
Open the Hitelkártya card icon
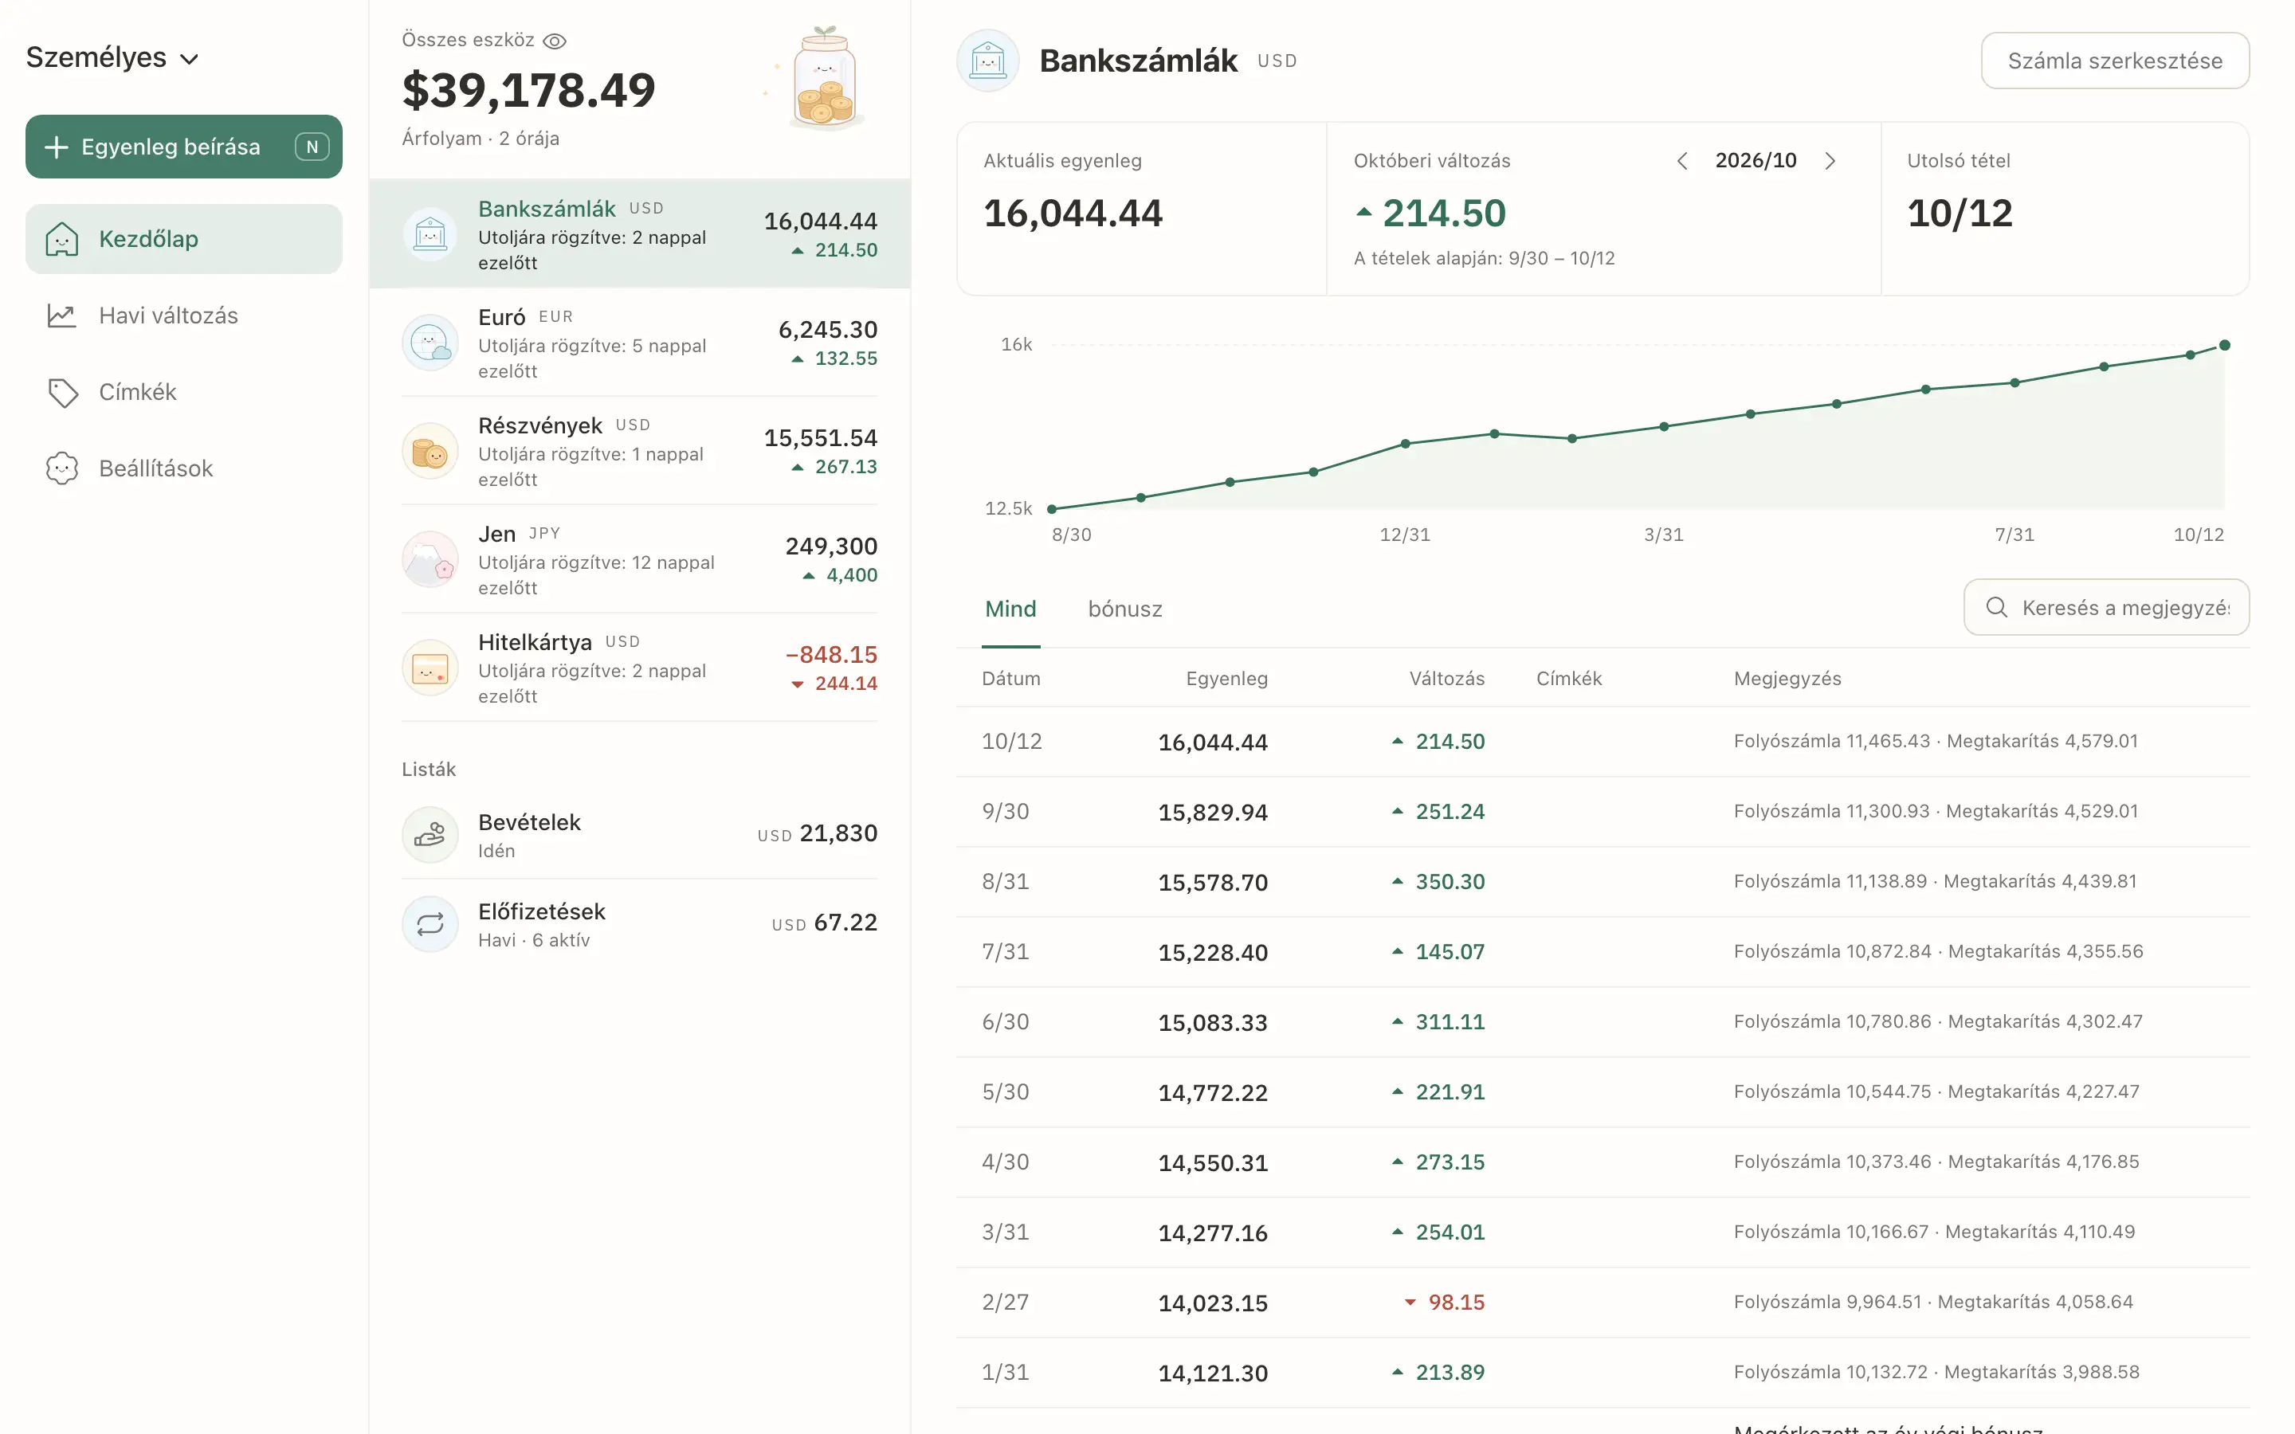coord(430,668)
